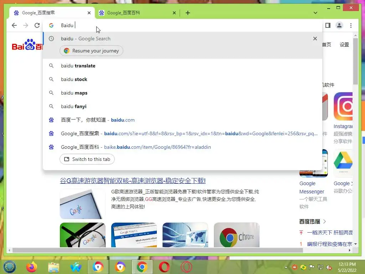Image resolution: width=365 pixels, height=274 pixels.
Task: Choose the baidu translate suggestion
Action: pyautogui.click(x=183, y=66)
